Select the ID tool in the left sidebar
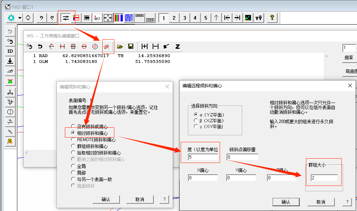Screen dimensions: 357x211 pyautogui.click(x=10, y=51)
